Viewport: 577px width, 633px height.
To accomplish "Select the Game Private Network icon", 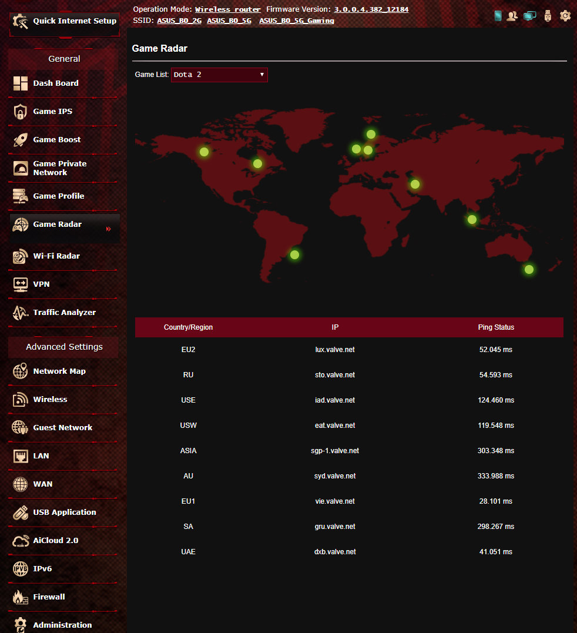I will click(20, 168).
